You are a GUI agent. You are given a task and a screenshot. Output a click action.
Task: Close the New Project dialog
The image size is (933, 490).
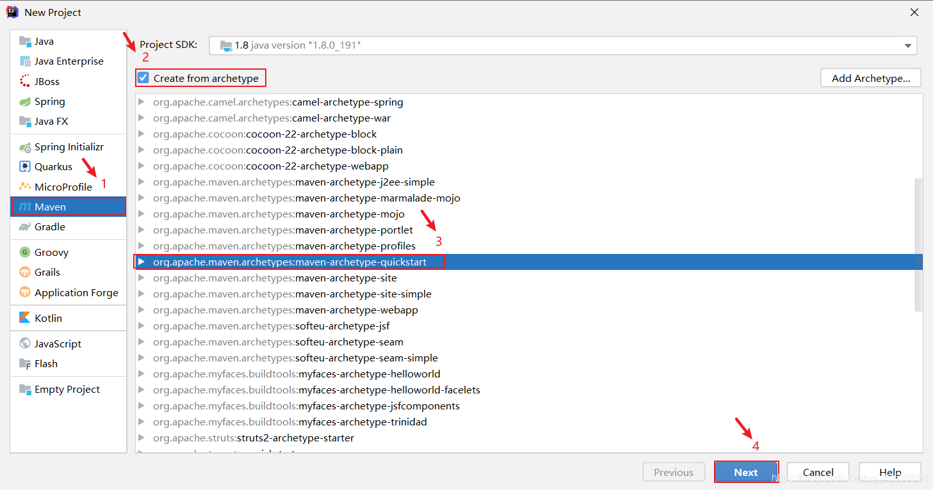point(914,12)
